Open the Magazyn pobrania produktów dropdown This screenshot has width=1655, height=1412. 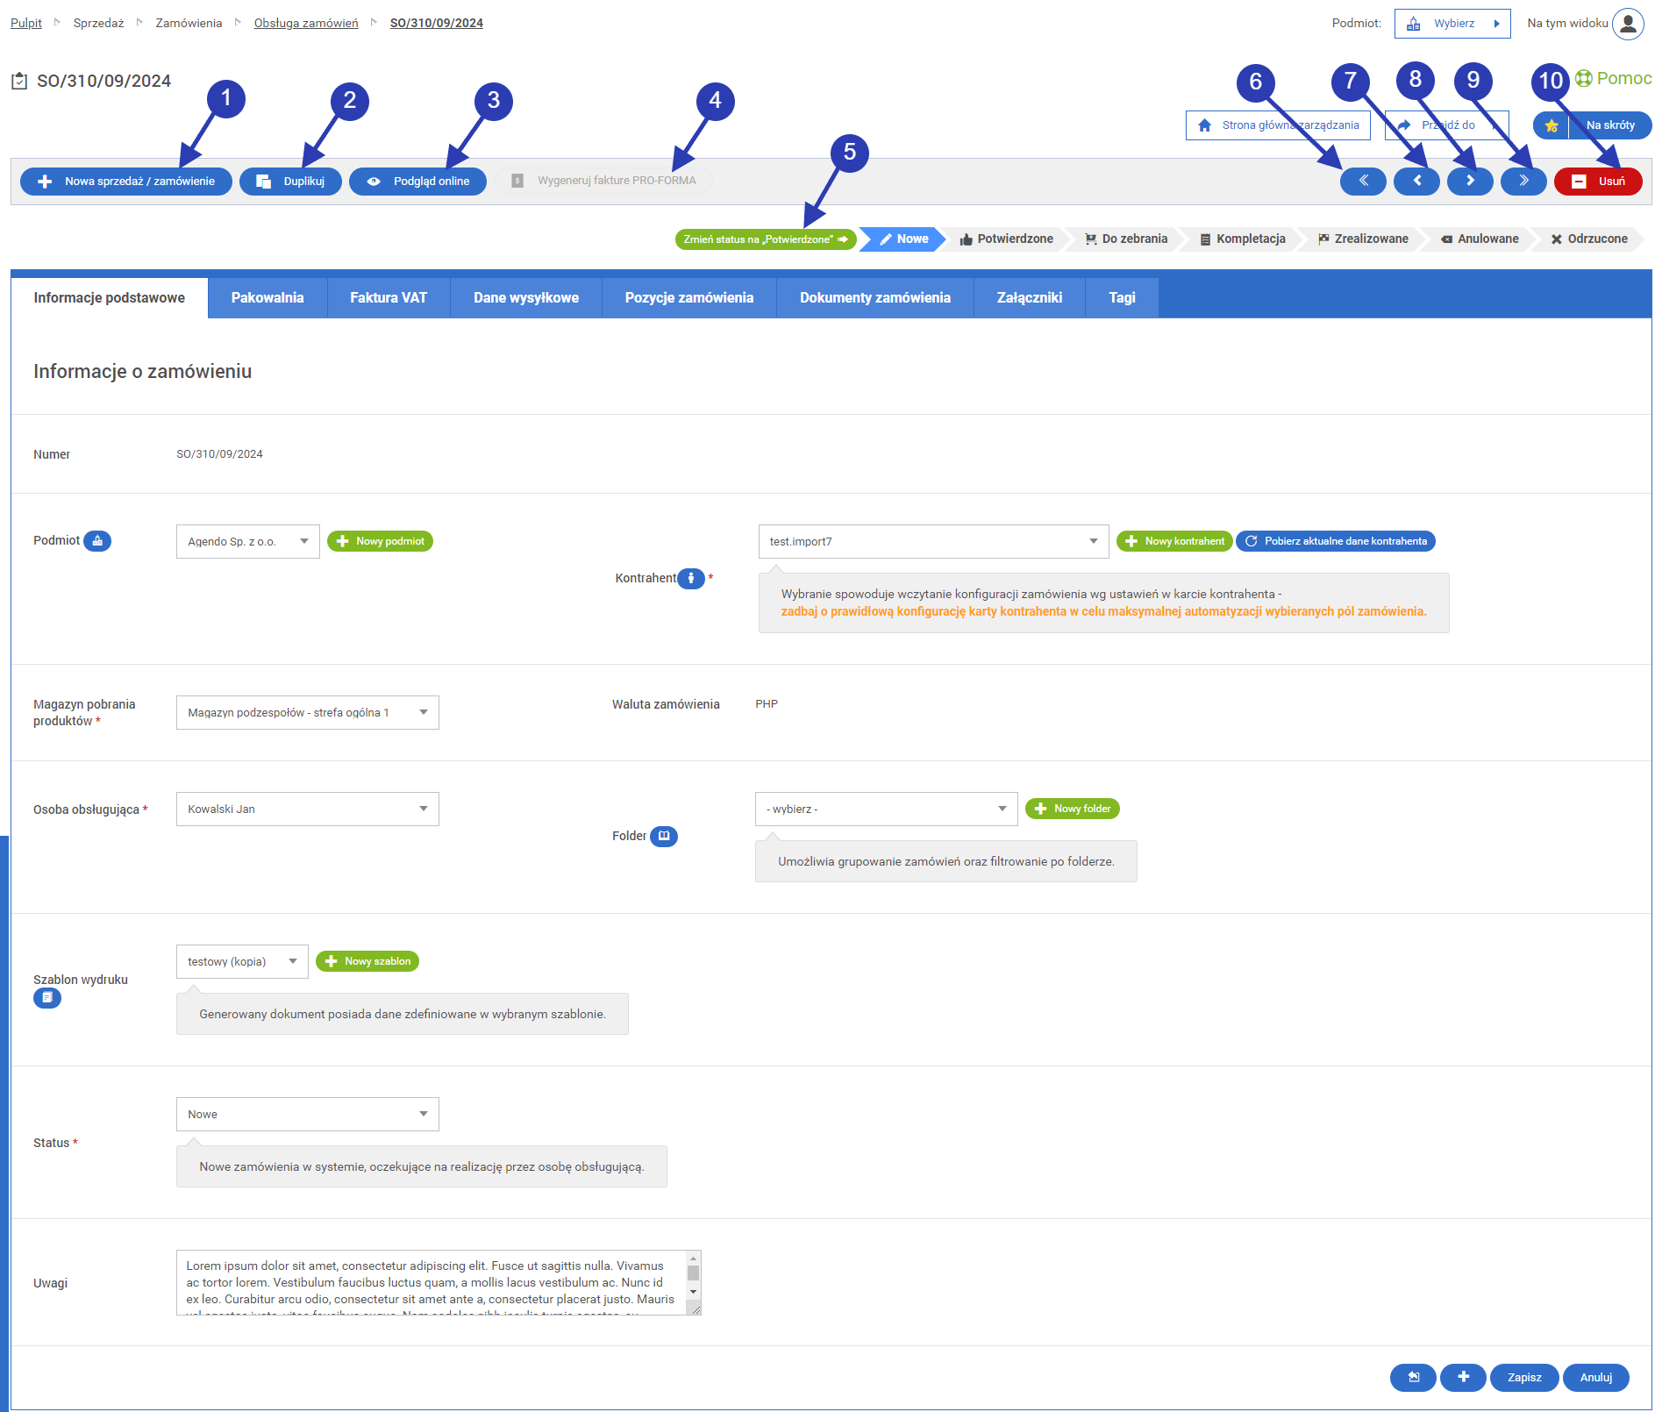[x=307, y=712]
